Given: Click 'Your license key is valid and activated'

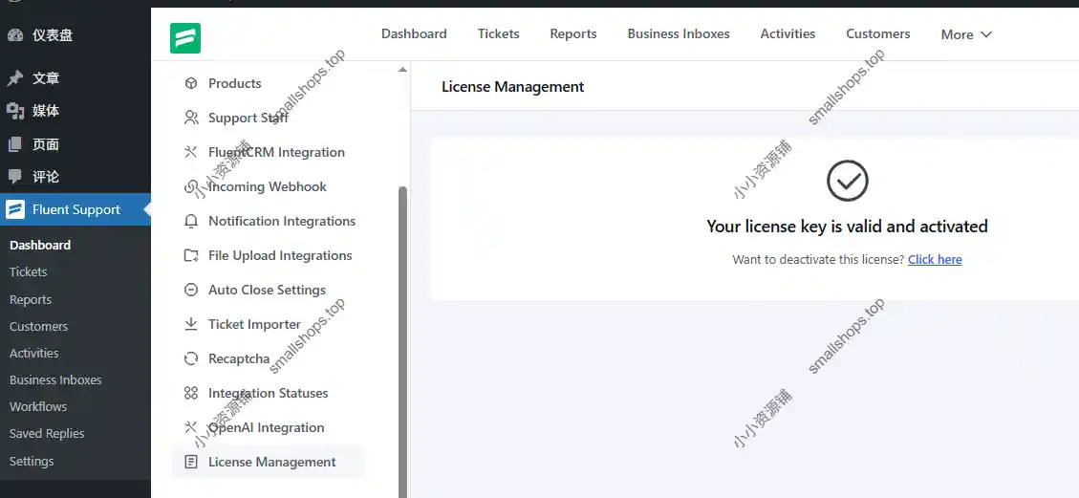Looking at the screenshot, I should pos(847,227).
